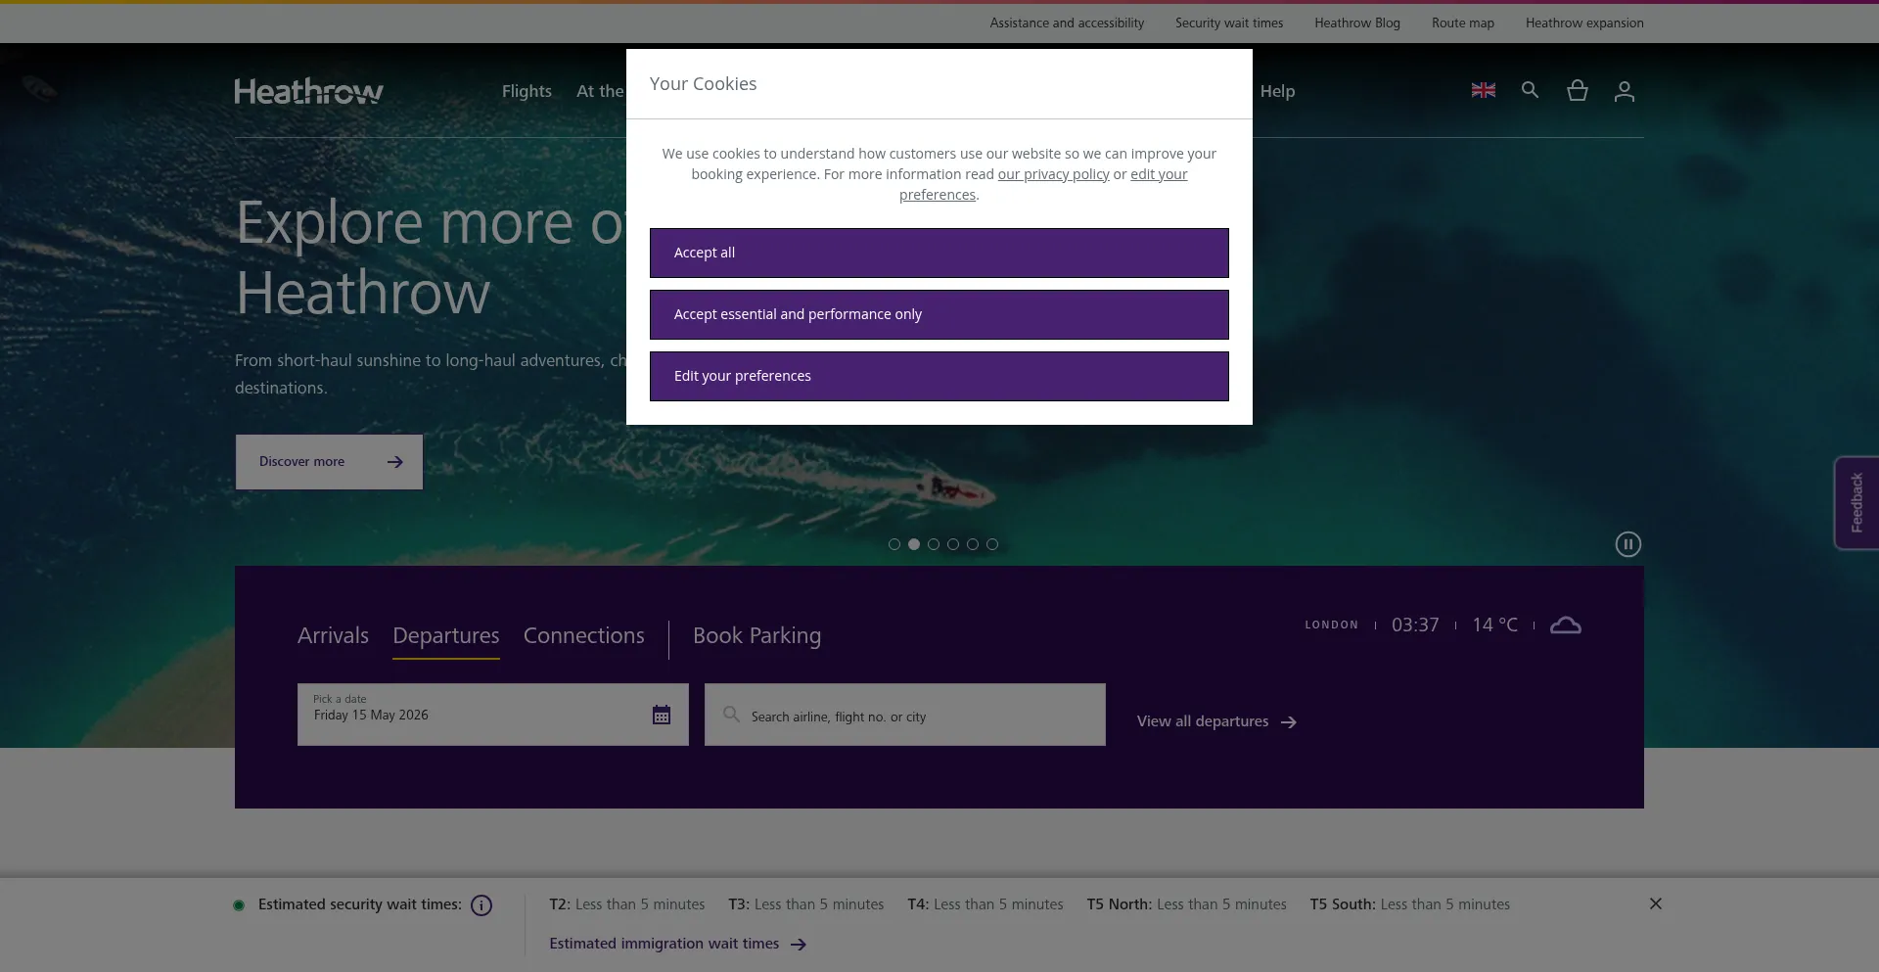1879x972 pixels.
Task: Click the T2: Less than 5 minutes text
Action: [x=627, y=904]
